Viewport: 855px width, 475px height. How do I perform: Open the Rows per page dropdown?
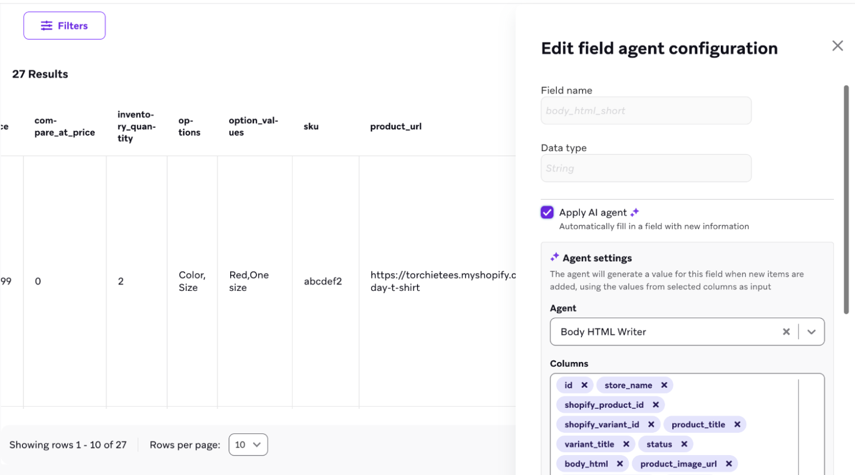248,444
